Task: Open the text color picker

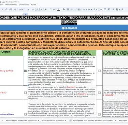Action: [58, 9]
